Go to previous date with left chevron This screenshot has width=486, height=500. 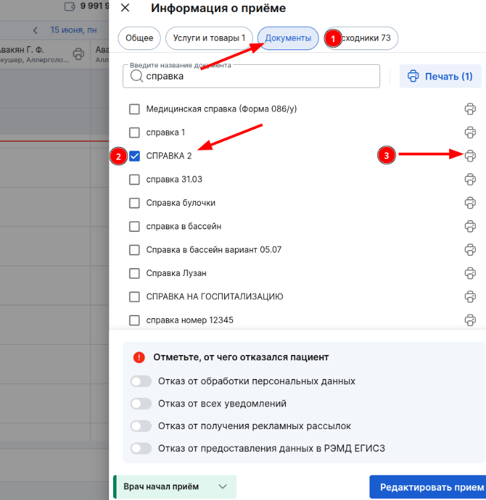coord(35,30)
